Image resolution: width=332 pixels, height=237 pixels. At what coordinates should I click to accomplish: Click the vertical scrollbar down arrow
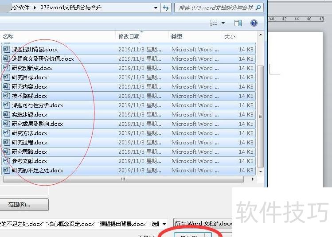261,171
